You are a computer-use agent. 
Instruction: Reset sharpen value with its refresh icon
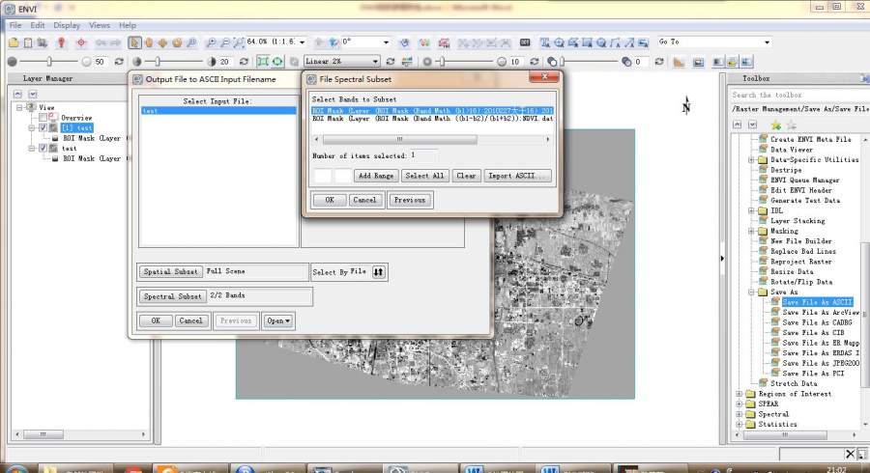tap(535, 62)
